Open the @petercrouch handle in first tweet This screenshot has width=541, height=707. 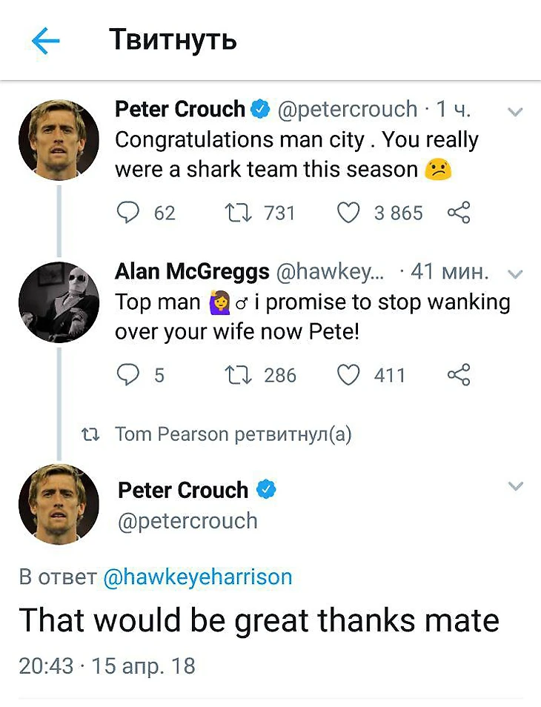[347, 110]
